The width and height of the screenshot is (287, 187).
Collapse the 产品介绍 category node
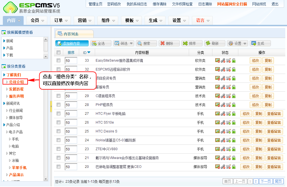tap(4, 125)
